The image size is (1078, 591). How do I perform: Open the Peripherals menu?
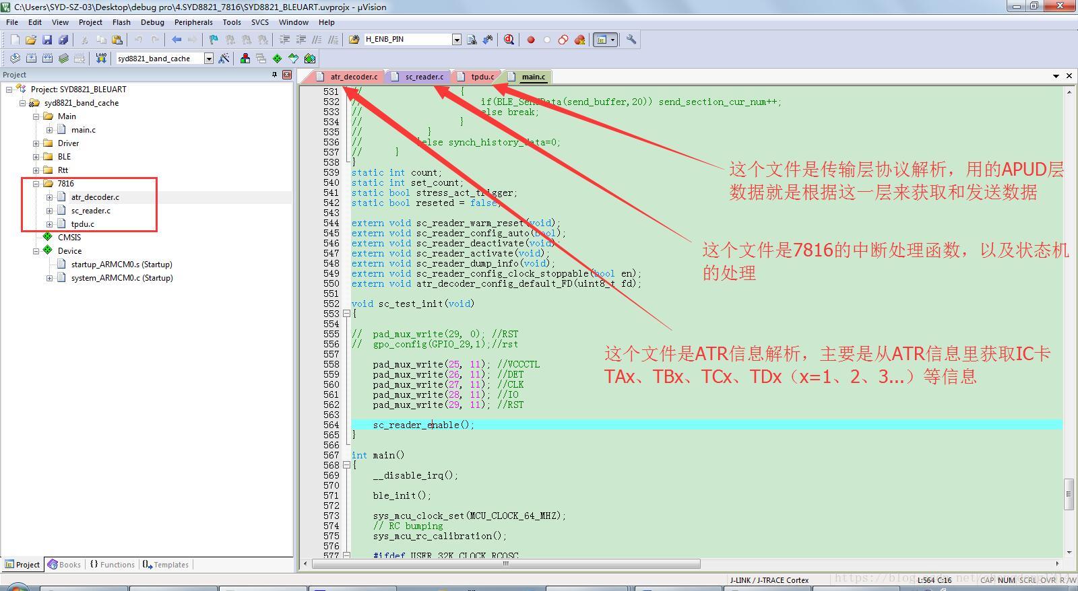coord(193,22)
